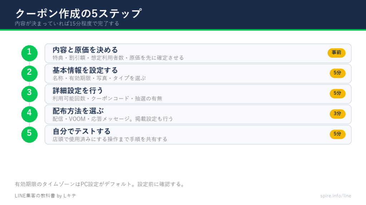Click the green step 4 circle

(x=29, y=114)
